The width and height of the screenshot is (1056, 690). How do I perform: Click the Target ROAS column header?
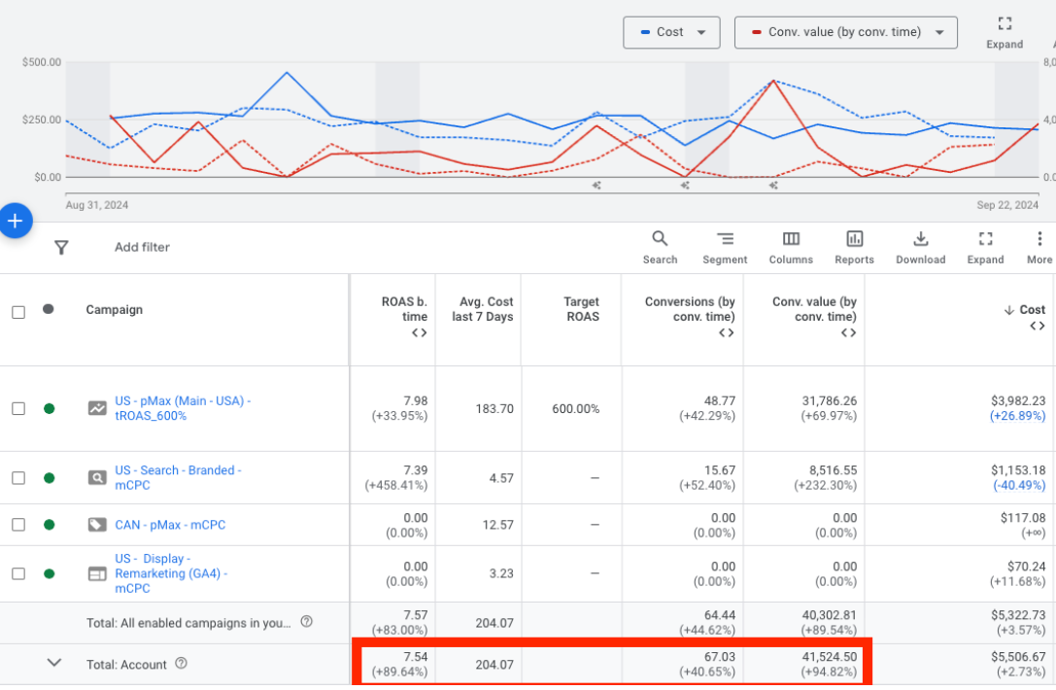pyautogui.click(x=581, y=309)
